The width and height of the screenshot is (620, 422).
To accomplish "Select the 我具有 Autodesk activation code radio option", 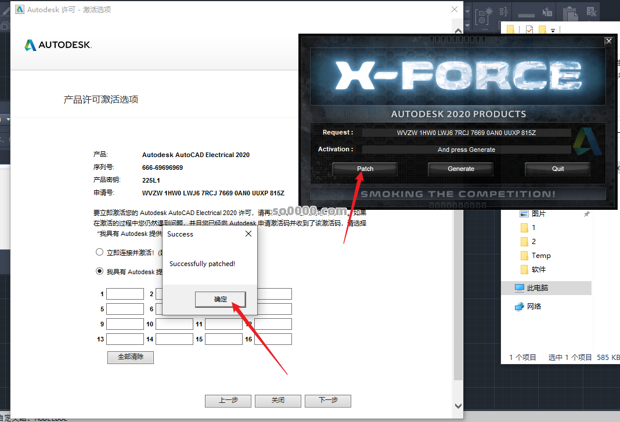I will click(x=100, y=271).
